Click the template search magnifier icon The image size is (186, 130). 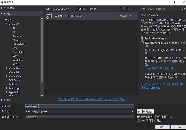point(183,9)
